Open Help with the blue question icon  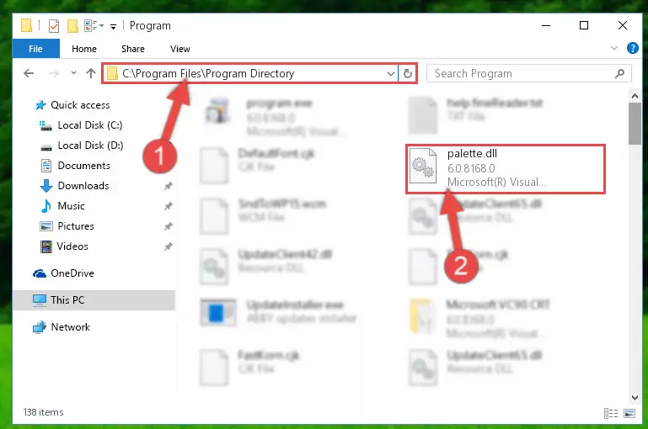pos(632,48)
